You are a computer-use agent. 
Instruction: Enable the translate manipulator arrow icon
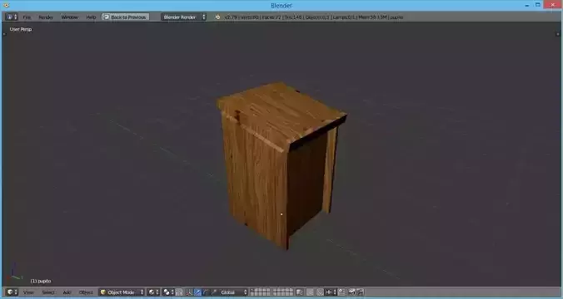[x=197, y=292]
